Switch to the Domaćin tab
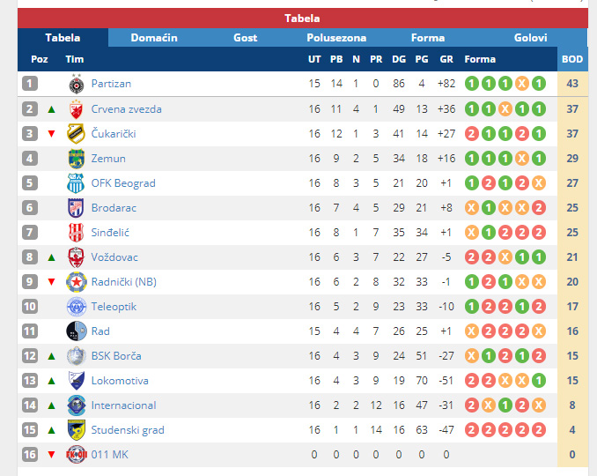 [154, 38]
